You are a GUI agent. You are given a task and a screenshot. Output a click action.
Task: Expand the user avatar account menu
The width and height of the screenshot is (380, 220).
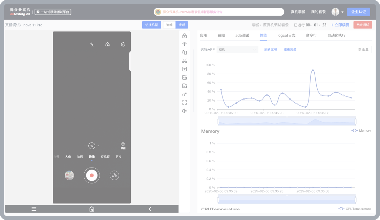coord(337,12)
